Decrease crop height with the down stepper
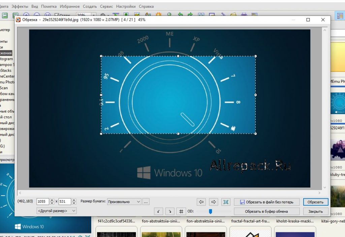The image size is (345, 237). 74,203
